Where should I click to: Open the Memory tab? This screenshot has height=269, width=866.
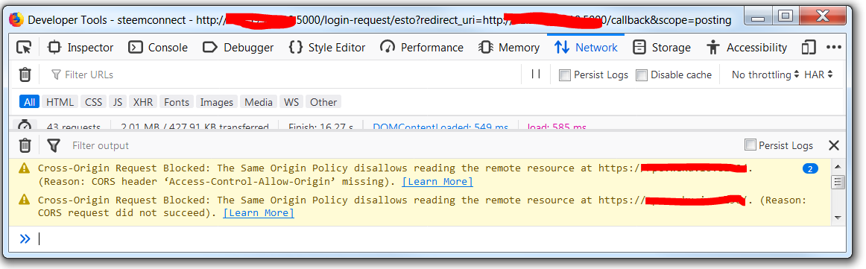(x=509, y=48)
